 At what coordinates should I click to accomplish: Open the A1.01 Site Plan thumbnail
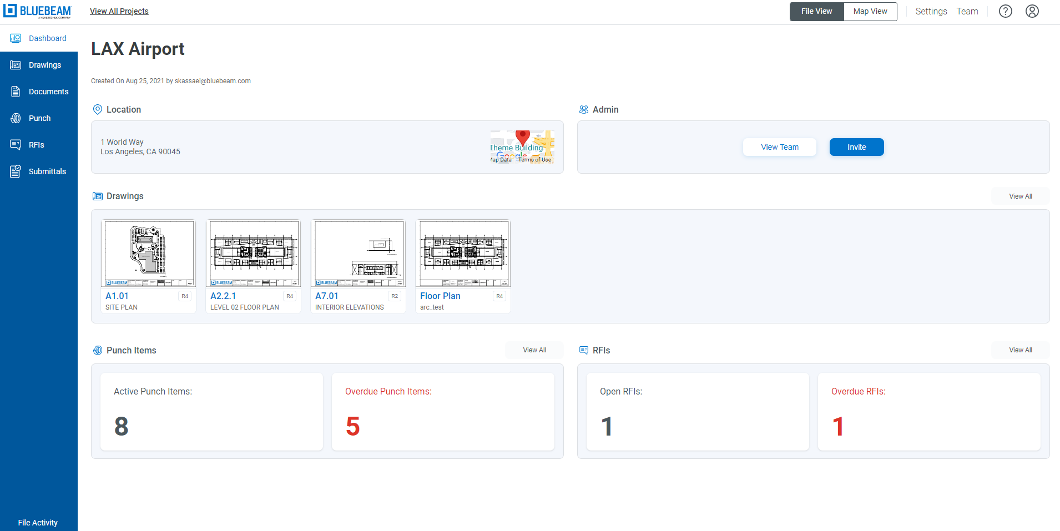(149, 254)
